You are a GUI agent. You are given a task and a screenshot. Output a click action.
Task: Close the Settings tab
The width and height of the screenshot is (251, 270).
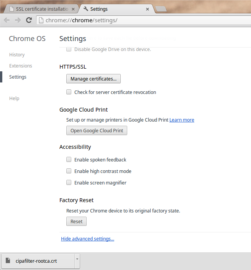pos(148,9)
